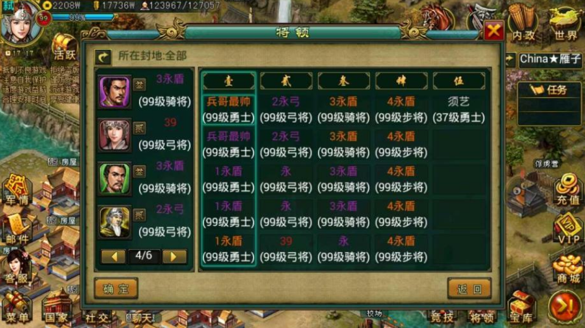Open the 活跃 activity chest icon
Viewport: 585px width, 328px height.
coord(64,47)
